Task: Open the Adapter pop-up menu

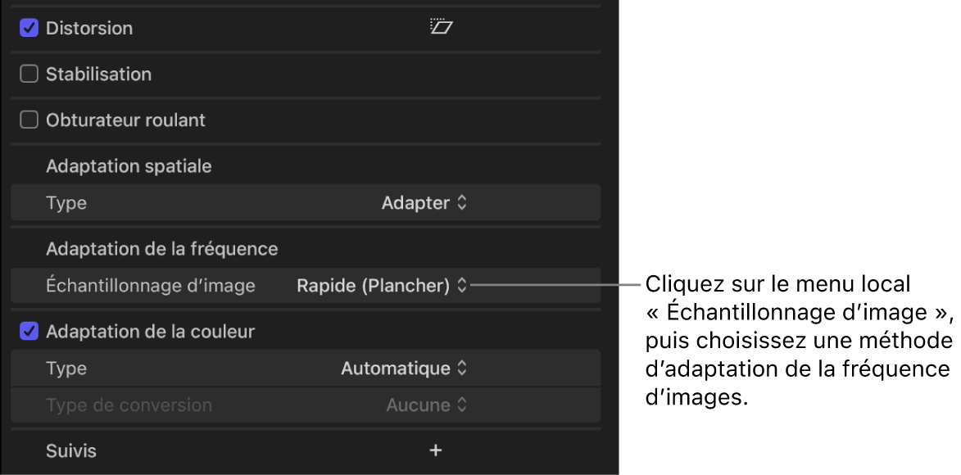Action: coord(423,202)
